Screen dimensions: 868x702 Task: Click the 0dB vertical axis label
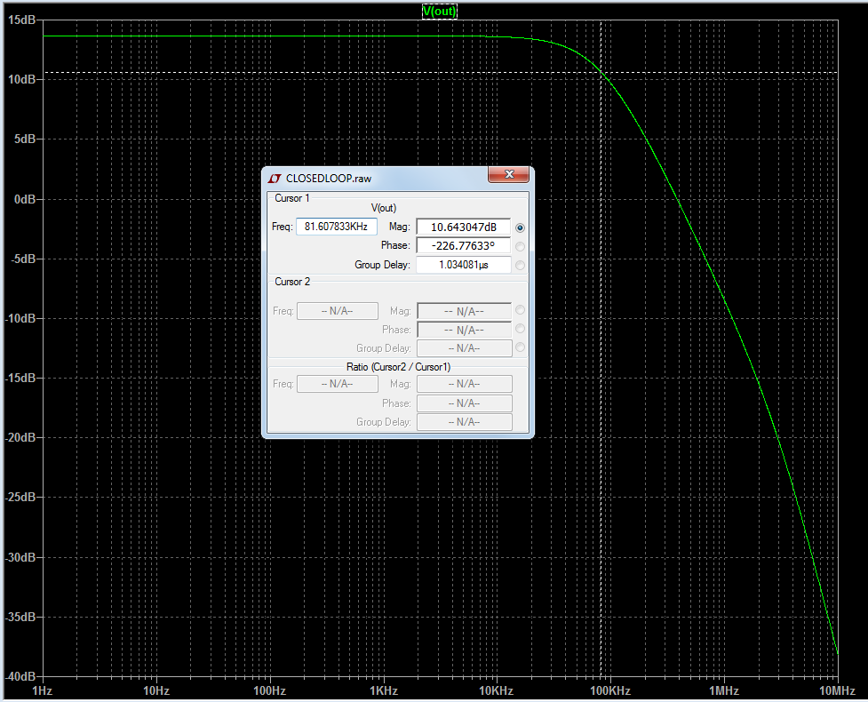click(25, 199)
